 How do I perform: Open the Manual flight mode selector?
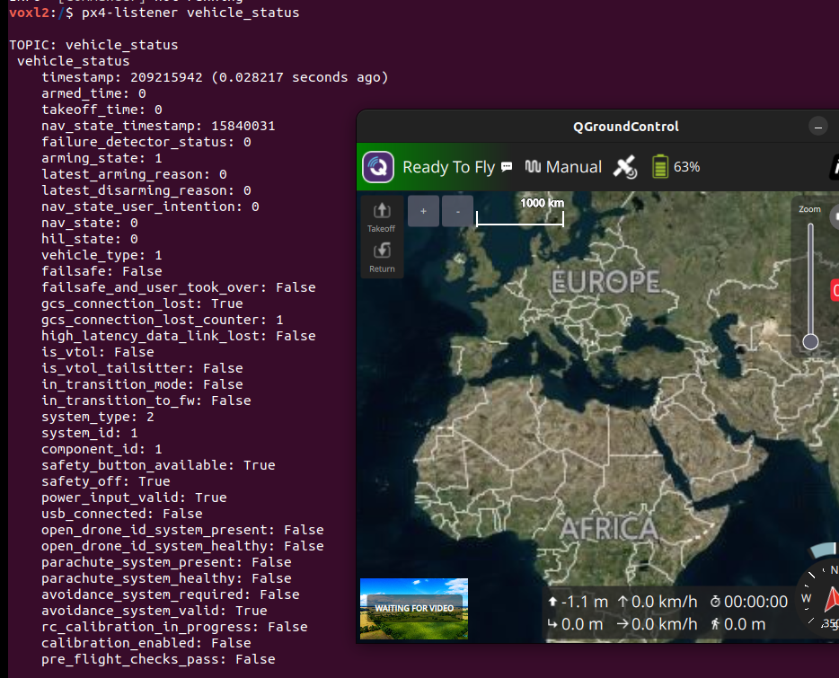563,167
